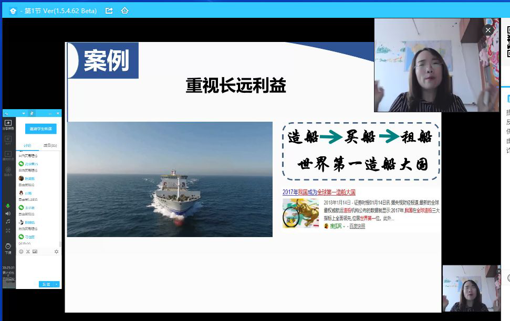Screen dimensions: 510x321
Task: Click the 下课 end class button
Action: coord(8,248)
